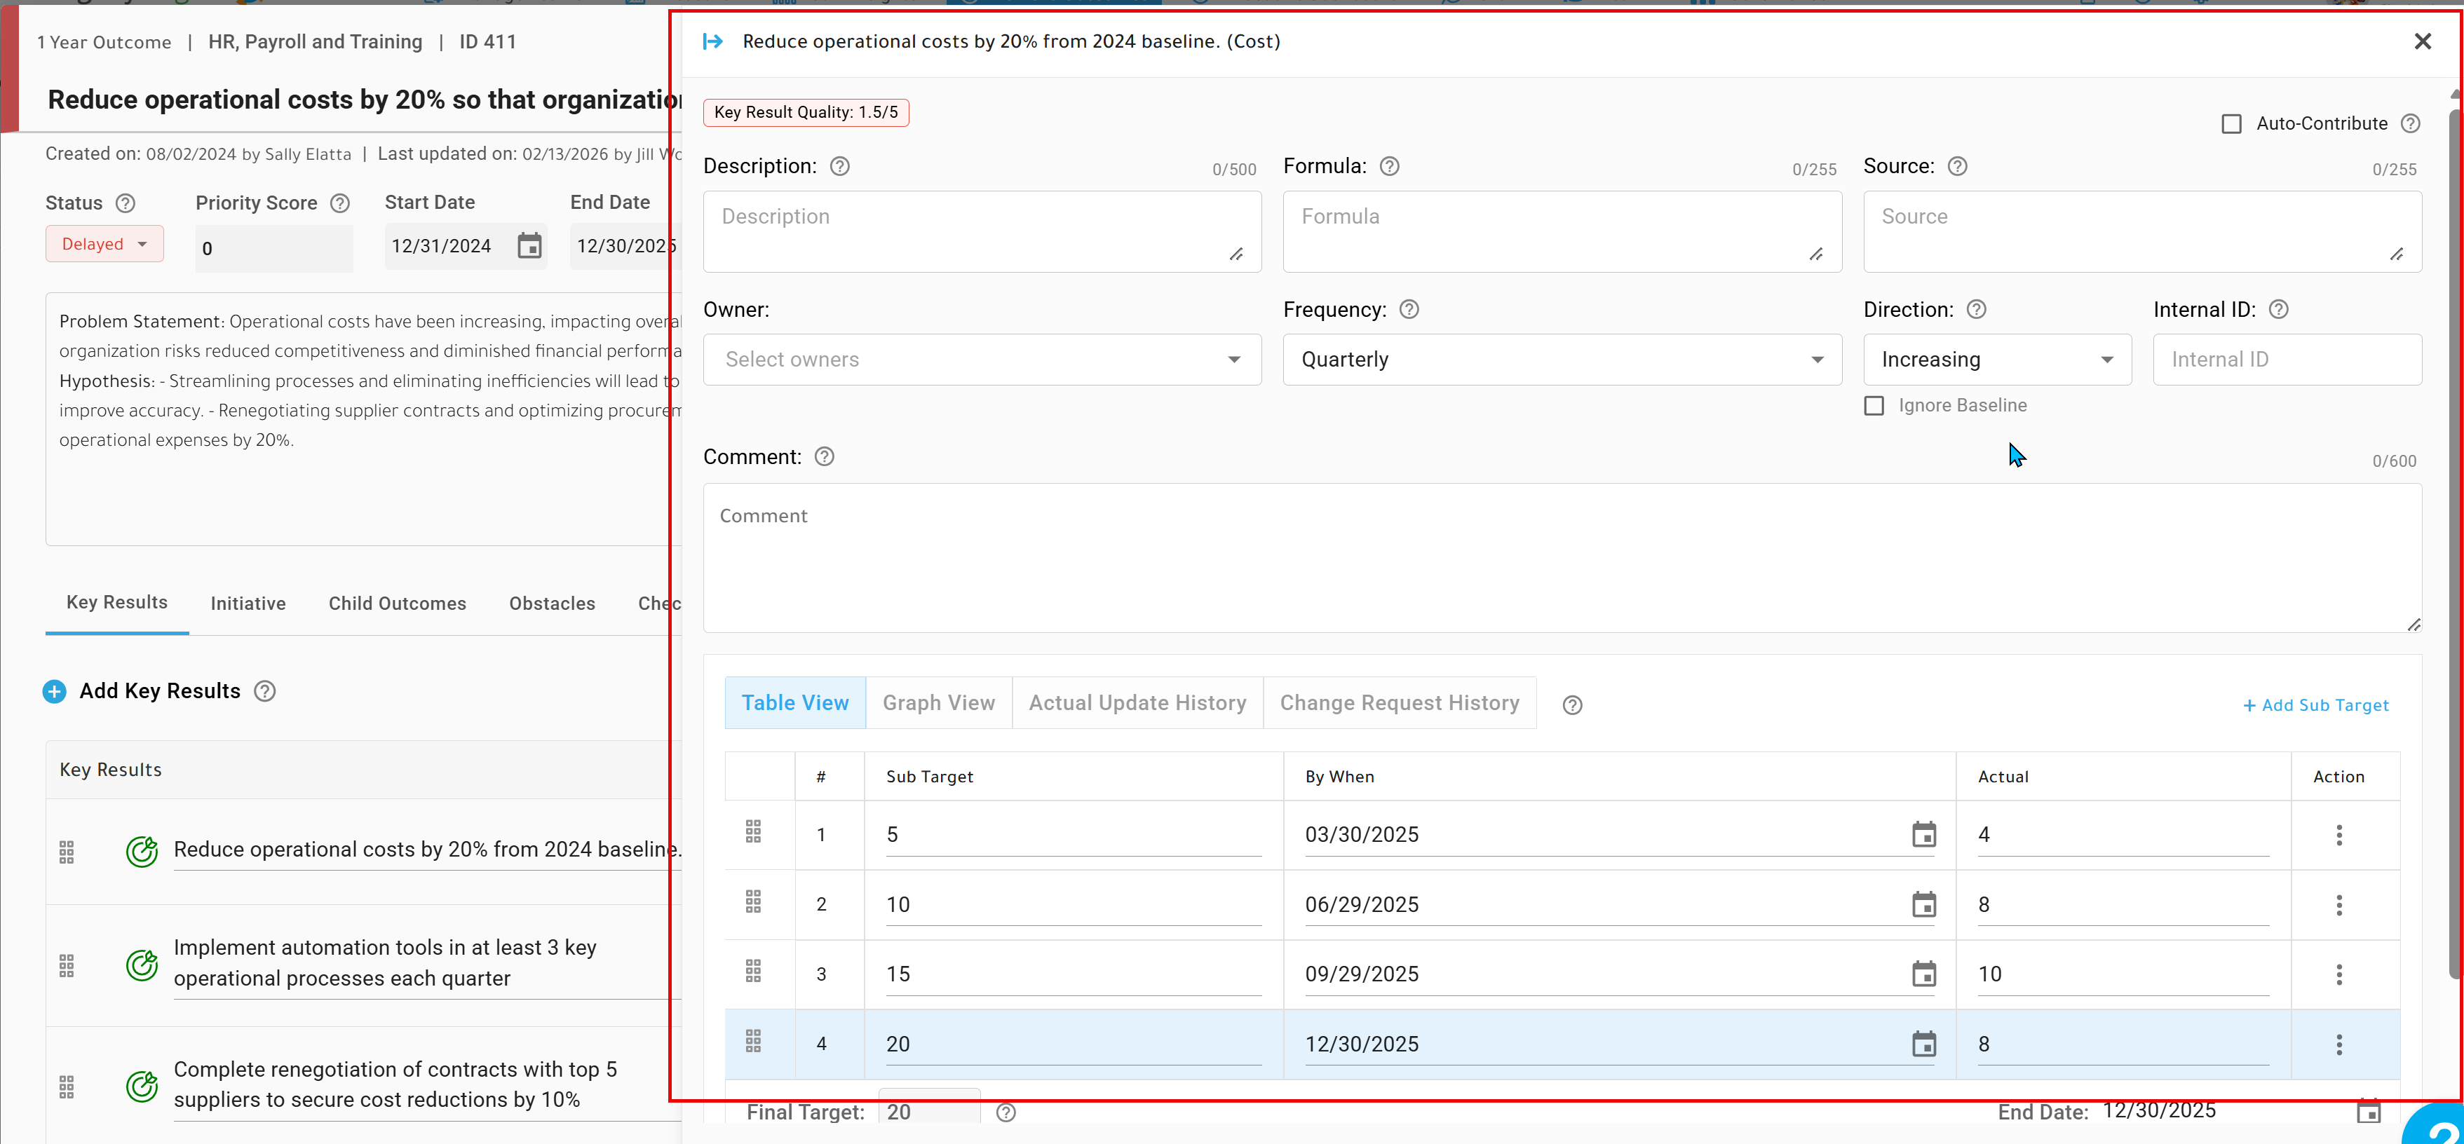Grab drag handle of sub target row 1

pos(753,831)
